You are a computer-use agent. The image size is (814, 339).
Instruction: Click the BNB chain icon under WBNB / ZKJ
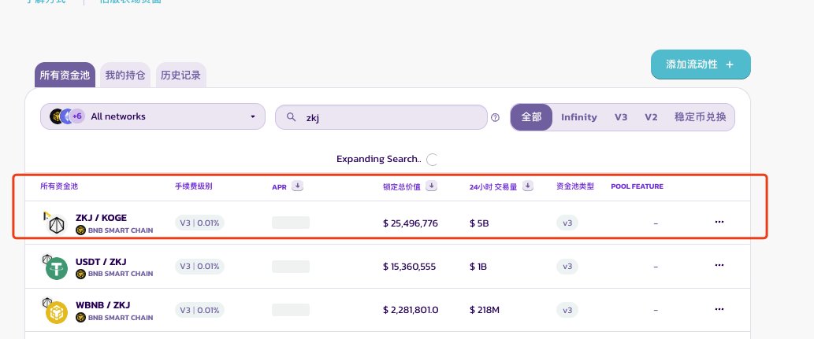click(x=80, y=317)
